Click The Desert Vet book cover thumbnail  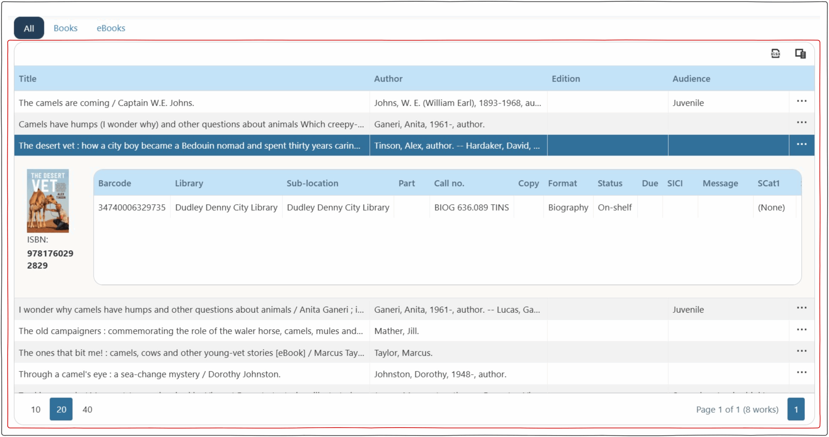click(48, 201)
